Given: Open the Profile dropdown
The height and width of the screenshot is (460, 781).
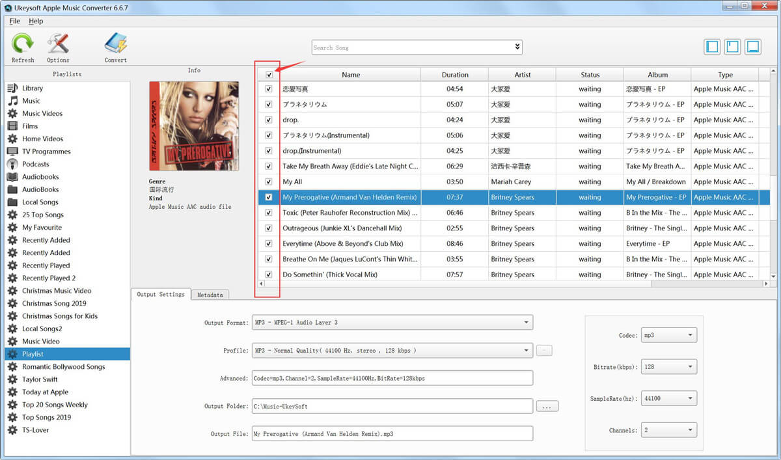Looking at the screenshot, I should pyautogui.click(x=392, y=351).
